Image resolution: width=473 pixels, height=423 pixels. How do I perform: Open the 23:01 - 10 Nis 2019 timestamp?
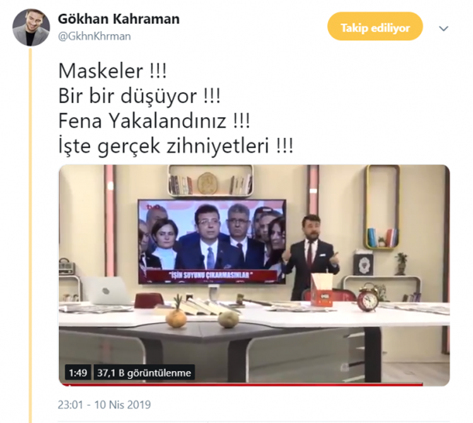(104, 405)
